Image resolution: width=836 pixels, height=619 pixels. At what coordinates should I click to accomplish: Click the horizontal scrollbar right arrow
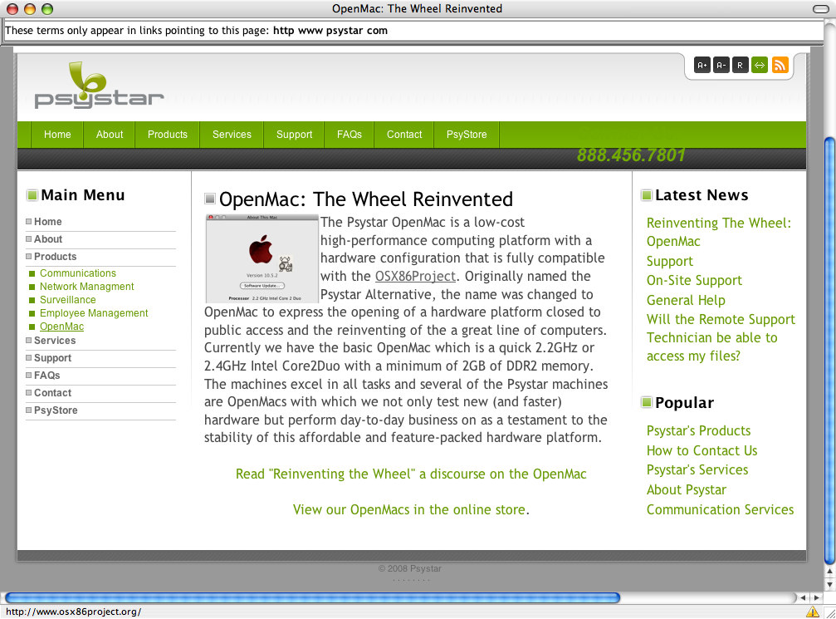click(816, 597)
